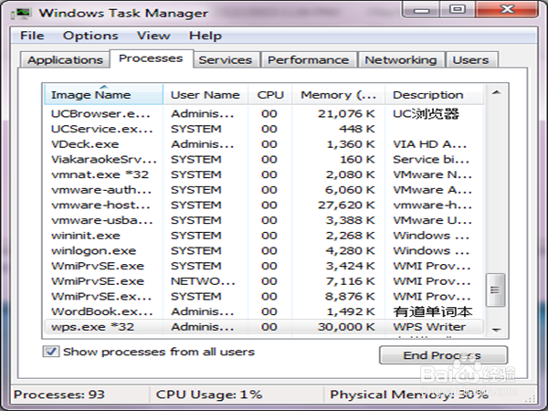Minimize the Task Manager window

tap(421, 9)
